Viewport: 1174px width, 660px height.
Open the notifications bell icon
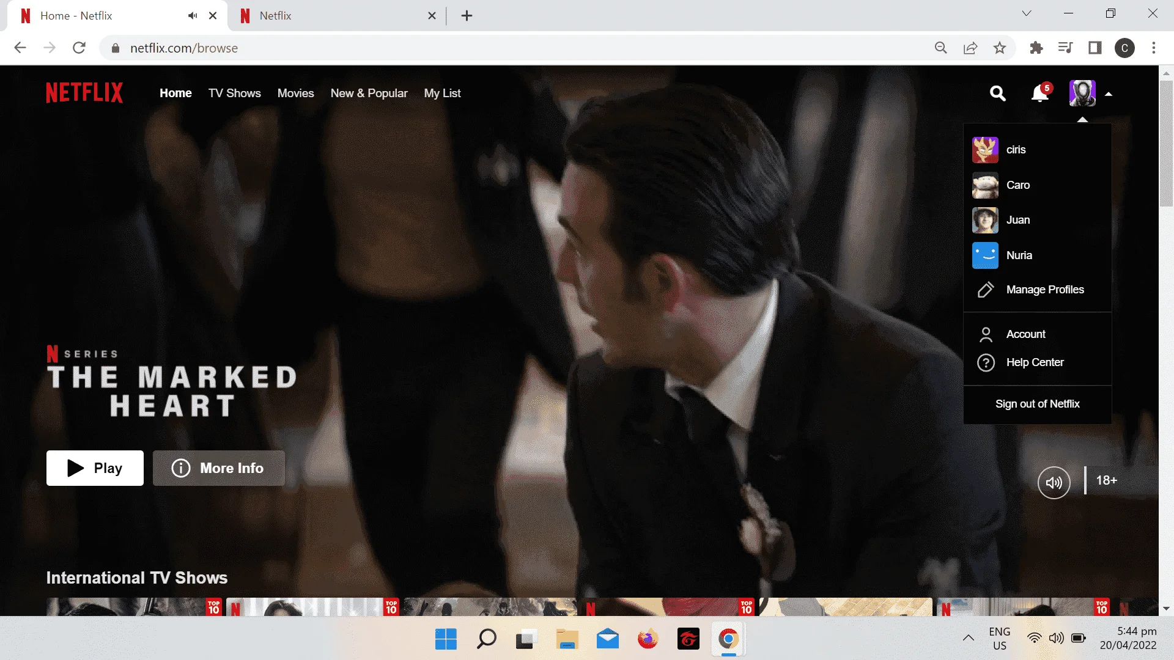[x=1040, y=94]
